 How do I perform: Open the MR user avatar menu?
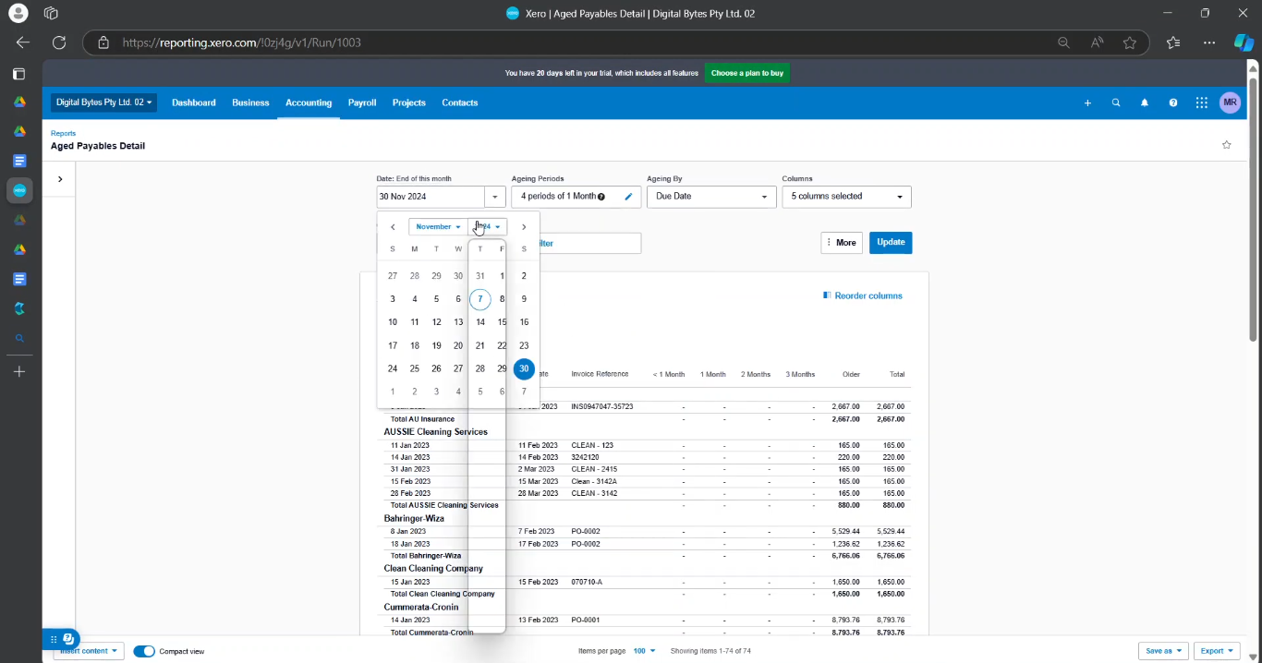click(x=1230, y=103)
